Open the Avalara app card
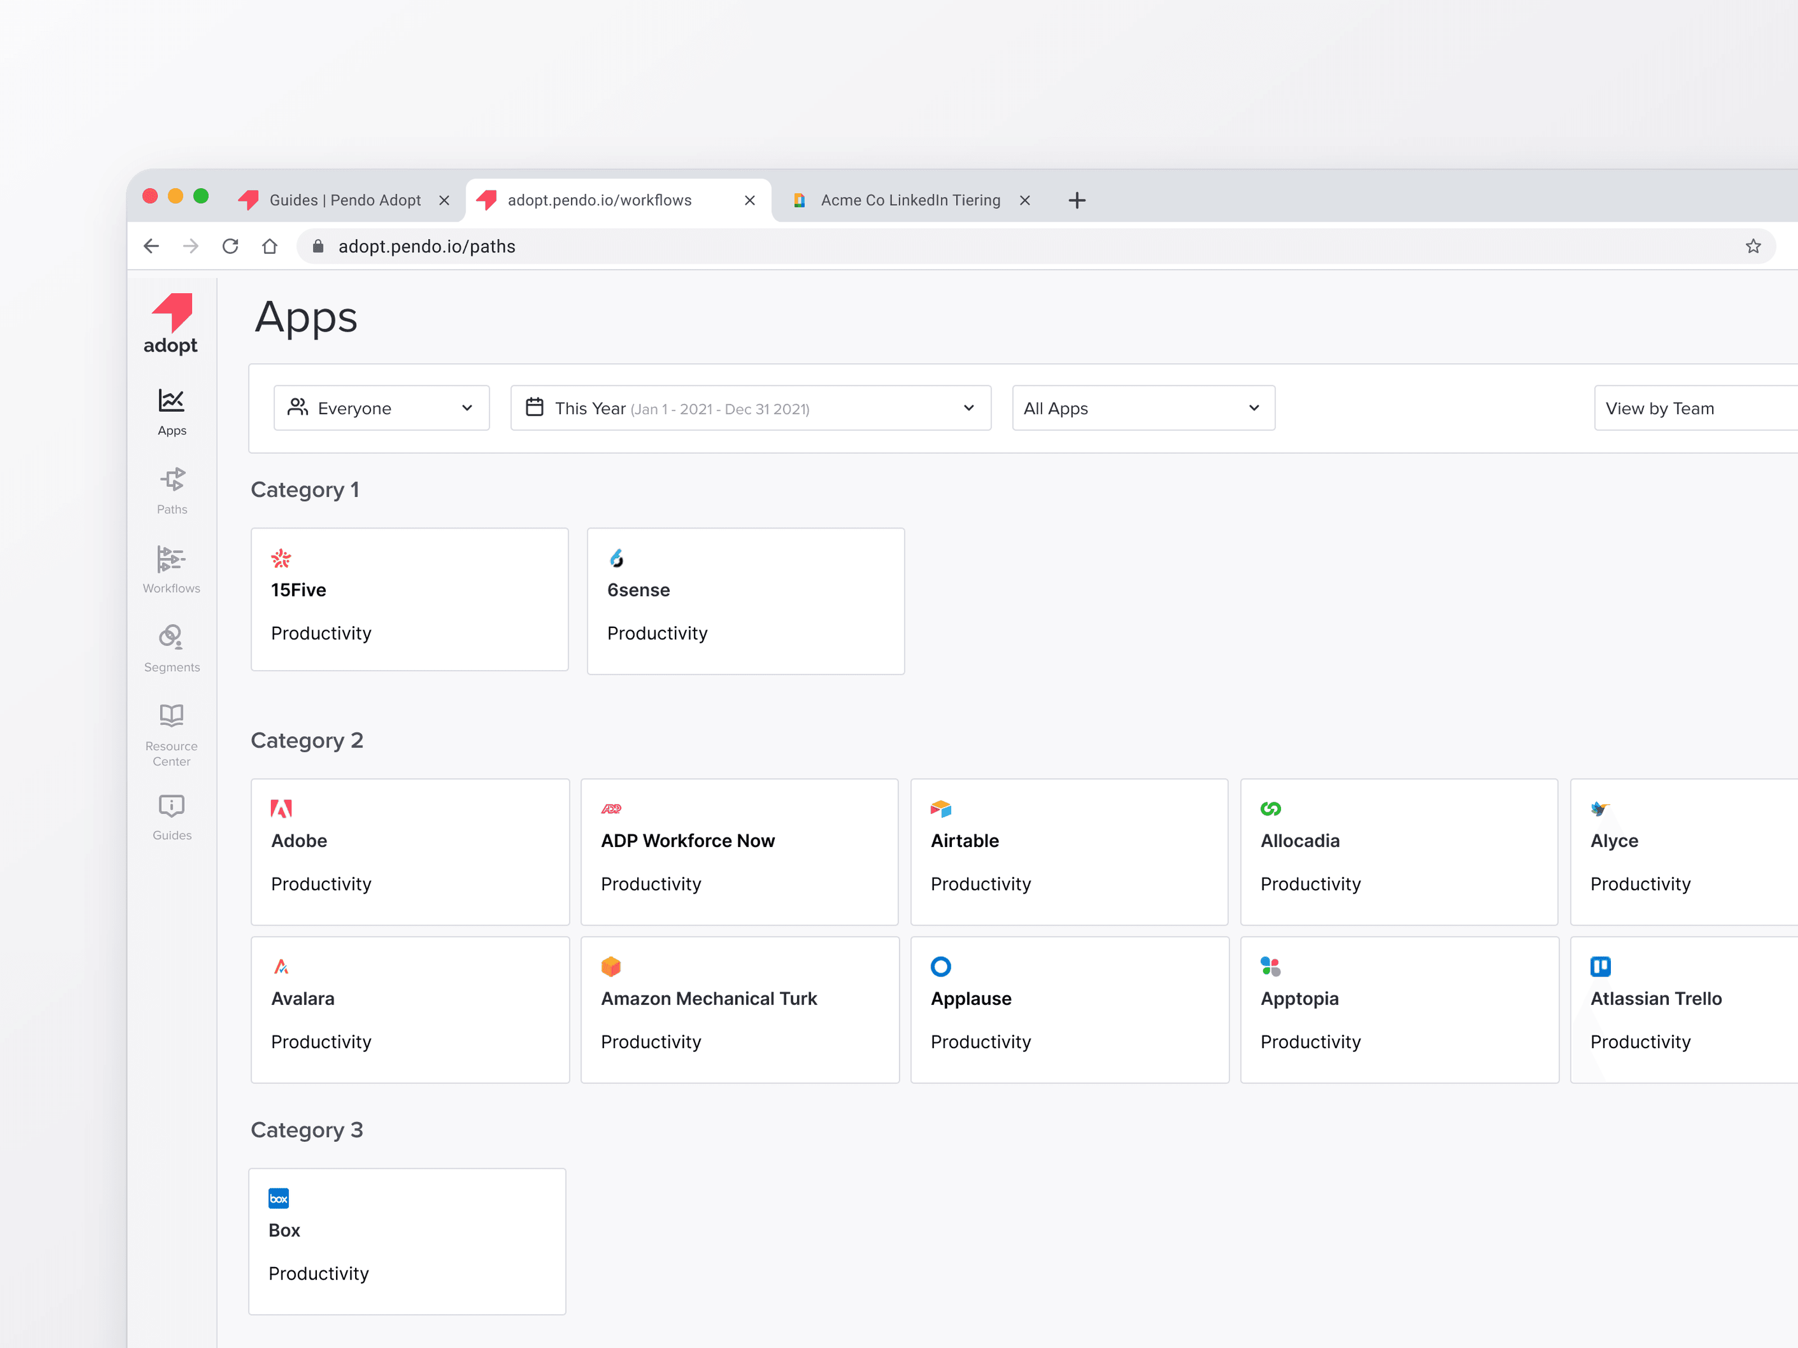1798x1348 pixels. tap(411, 1010)
